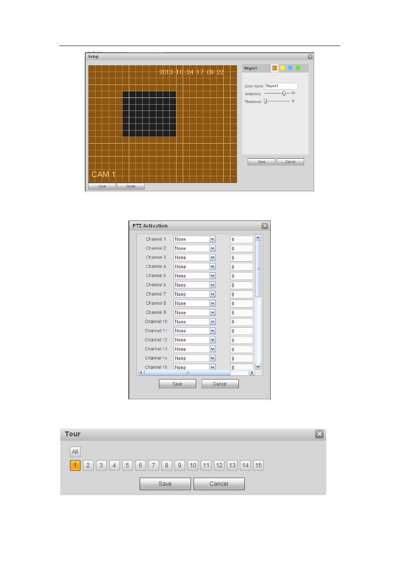Image resolution: width=399 pixels, height=565 pixels.
Task: Toggle Tour channel 14
Action: click(x=246, y=465)
